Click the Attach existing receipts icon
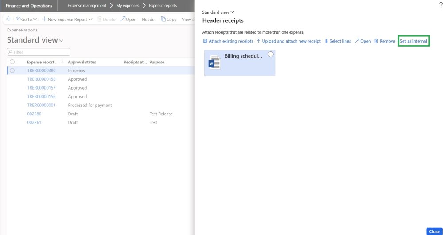The image size is (443, 235). tap(205, 41)
